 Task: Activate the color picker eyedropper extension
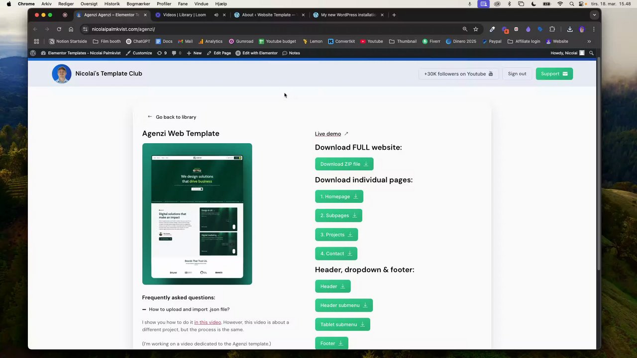[x=492, y=29]
